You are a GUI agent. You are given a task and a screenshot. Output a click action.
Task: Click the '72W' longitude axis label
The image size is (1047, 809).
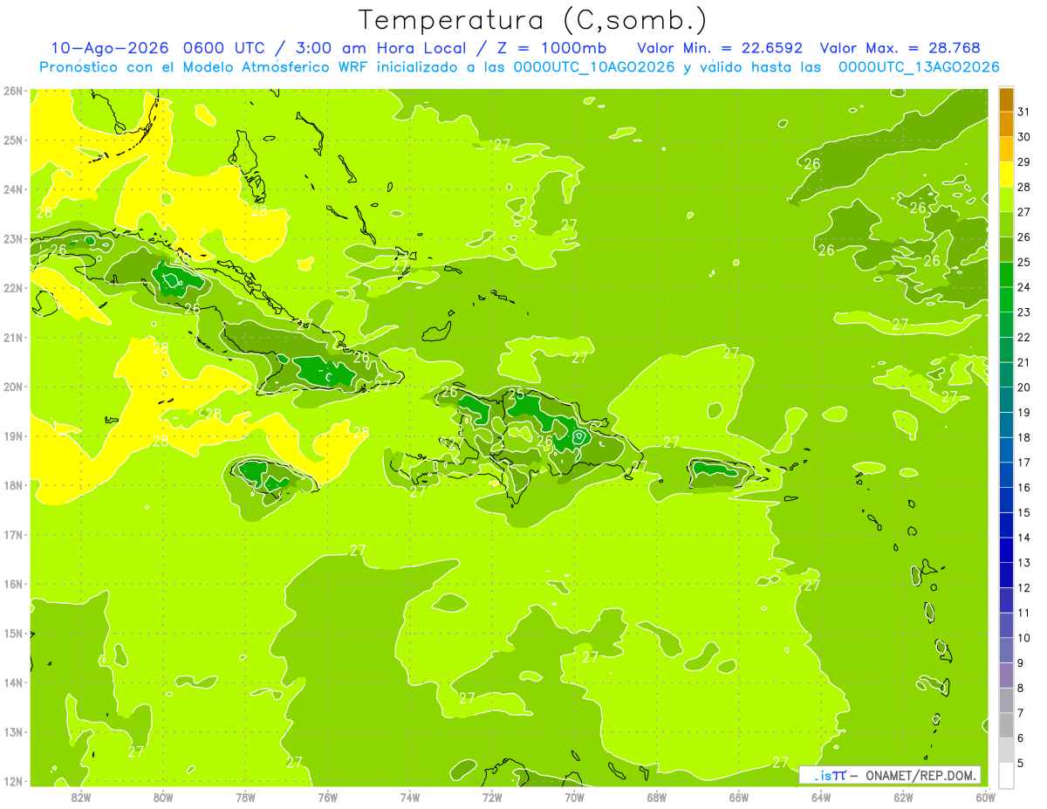click(492, 797)
